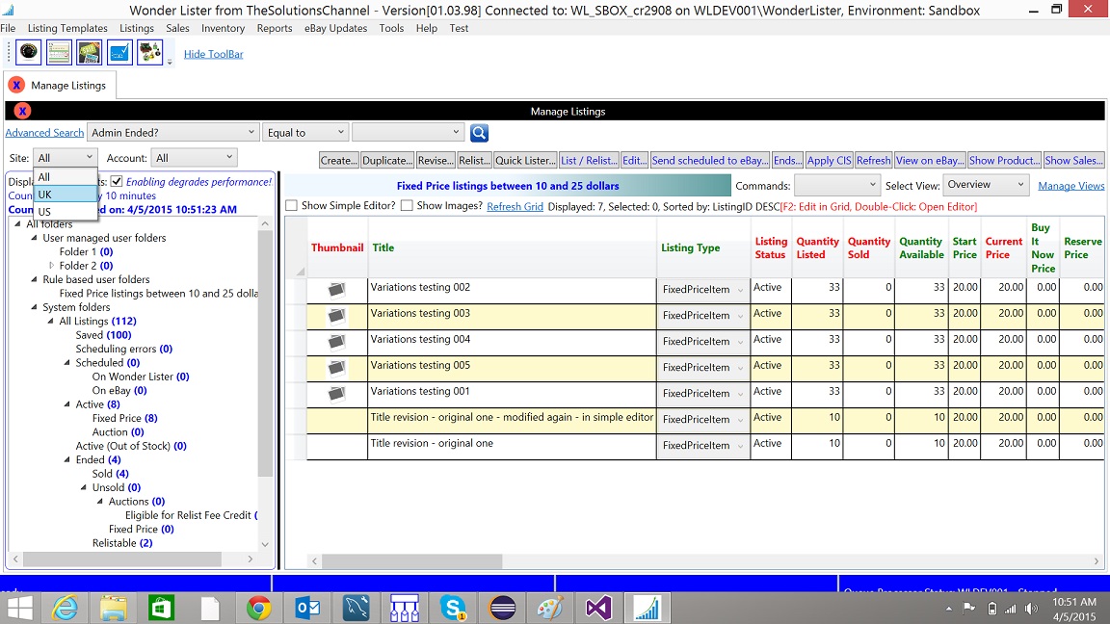1110x624 pixels.
Task: Toggle Show Simple Editor checkbox
Action: coord(291,205)
